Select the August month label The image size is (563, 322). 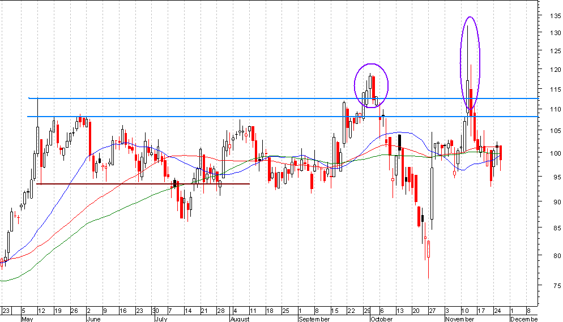[240, 319]
